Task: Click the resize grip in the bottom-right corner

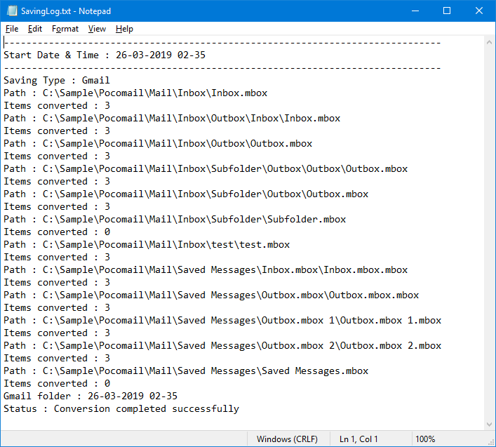Action: point(490,441)
